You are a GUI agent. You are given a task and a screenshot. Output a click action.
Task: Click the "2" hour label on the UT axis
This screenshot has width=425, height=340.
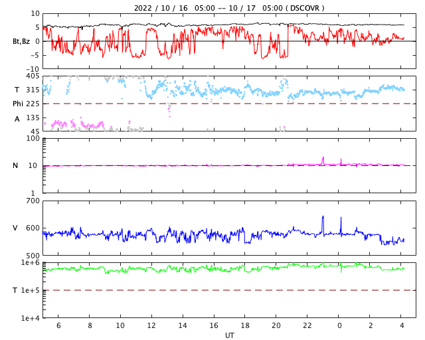point(371,325)
